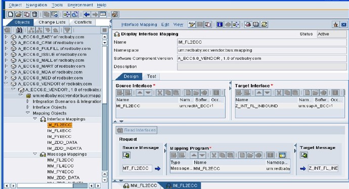This screenshot has width=349, height=189.
Task: Expand A_ECC6.0_FULFILL of redbaby.com node
Action: pos(6,48)
